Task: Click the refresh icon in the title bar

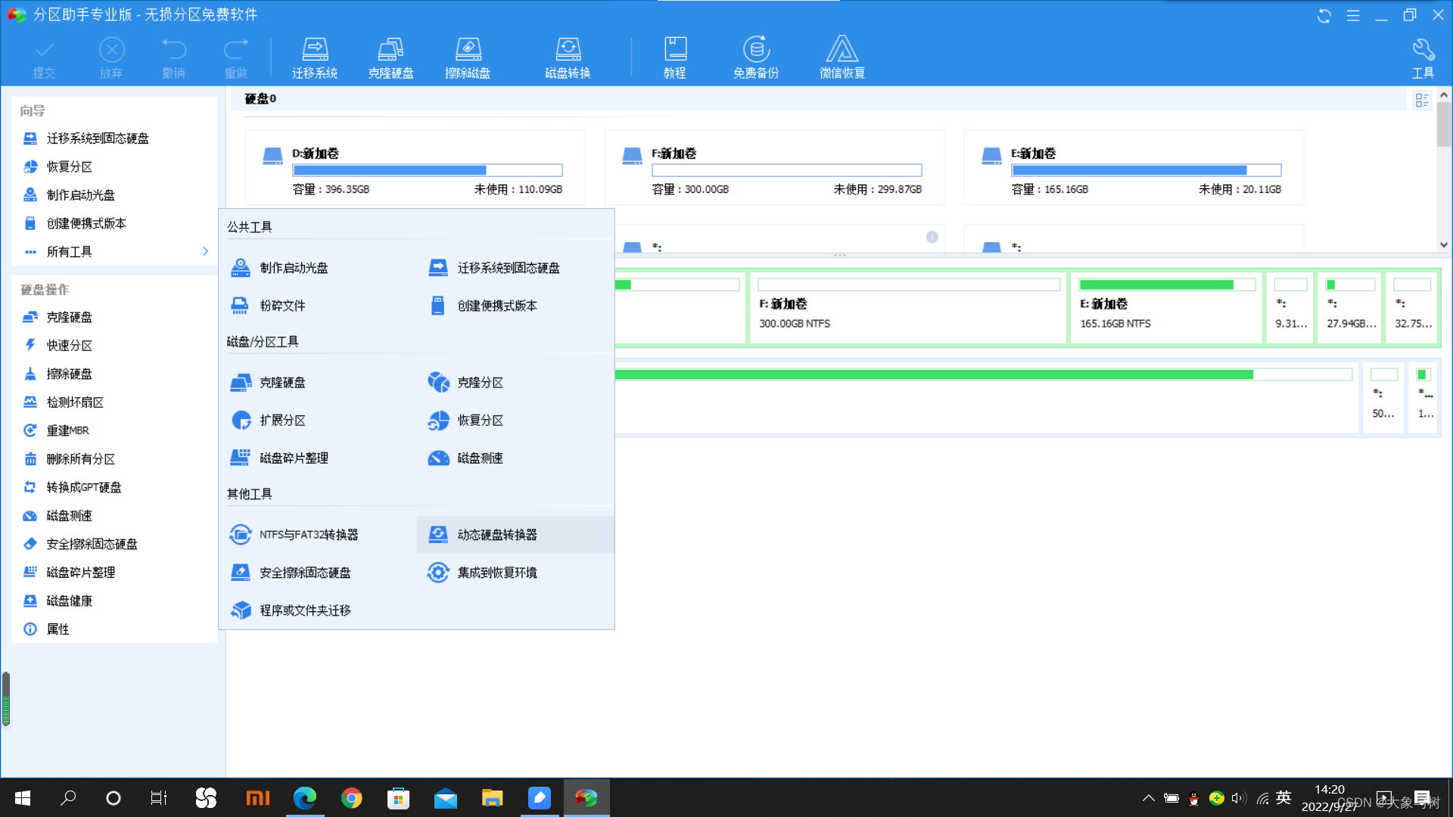Action: [1324, 15]
